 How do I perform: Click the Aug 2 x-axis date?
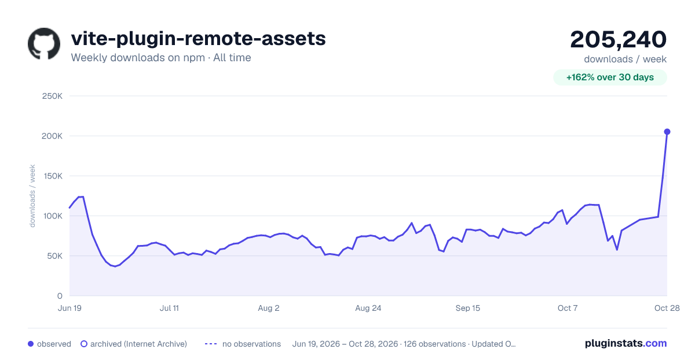[269, 308]
